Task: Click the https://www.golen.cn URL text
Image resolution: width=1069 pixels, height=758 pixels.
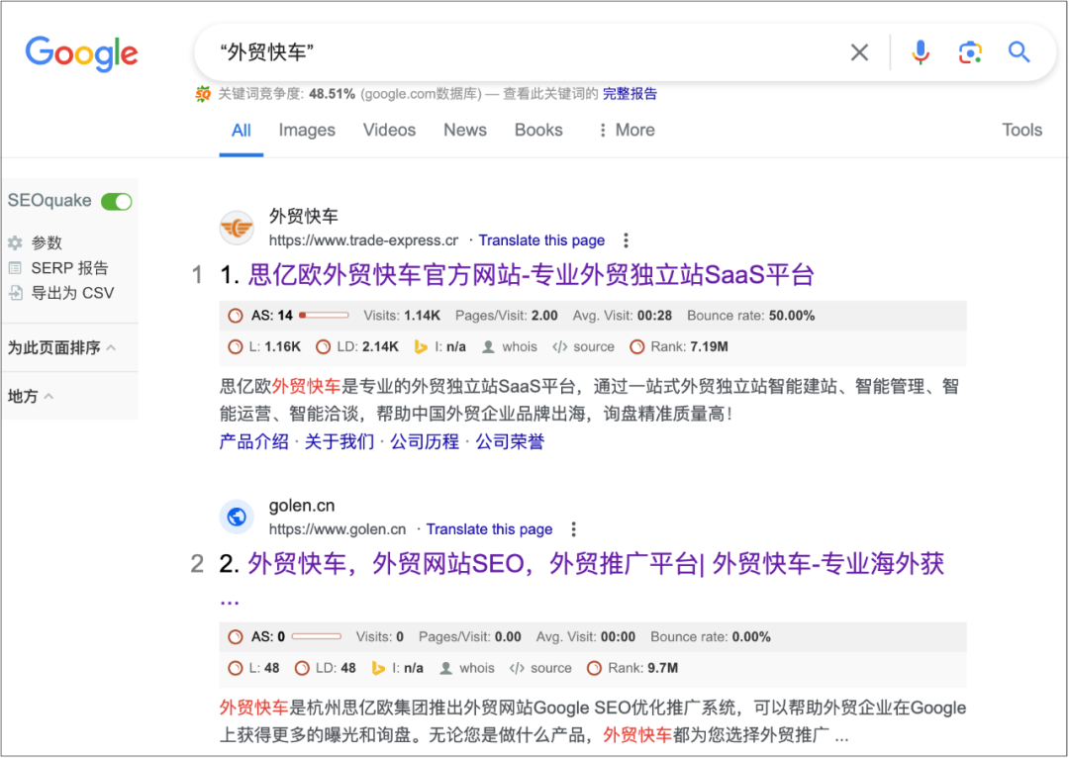Action: (x=338, y=529)
